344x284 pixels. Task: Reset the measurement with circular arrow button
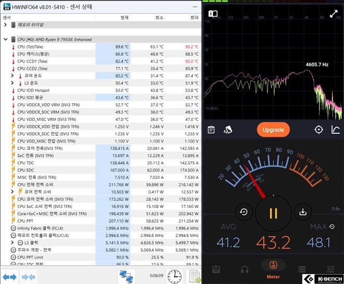[x=243, y=212]
